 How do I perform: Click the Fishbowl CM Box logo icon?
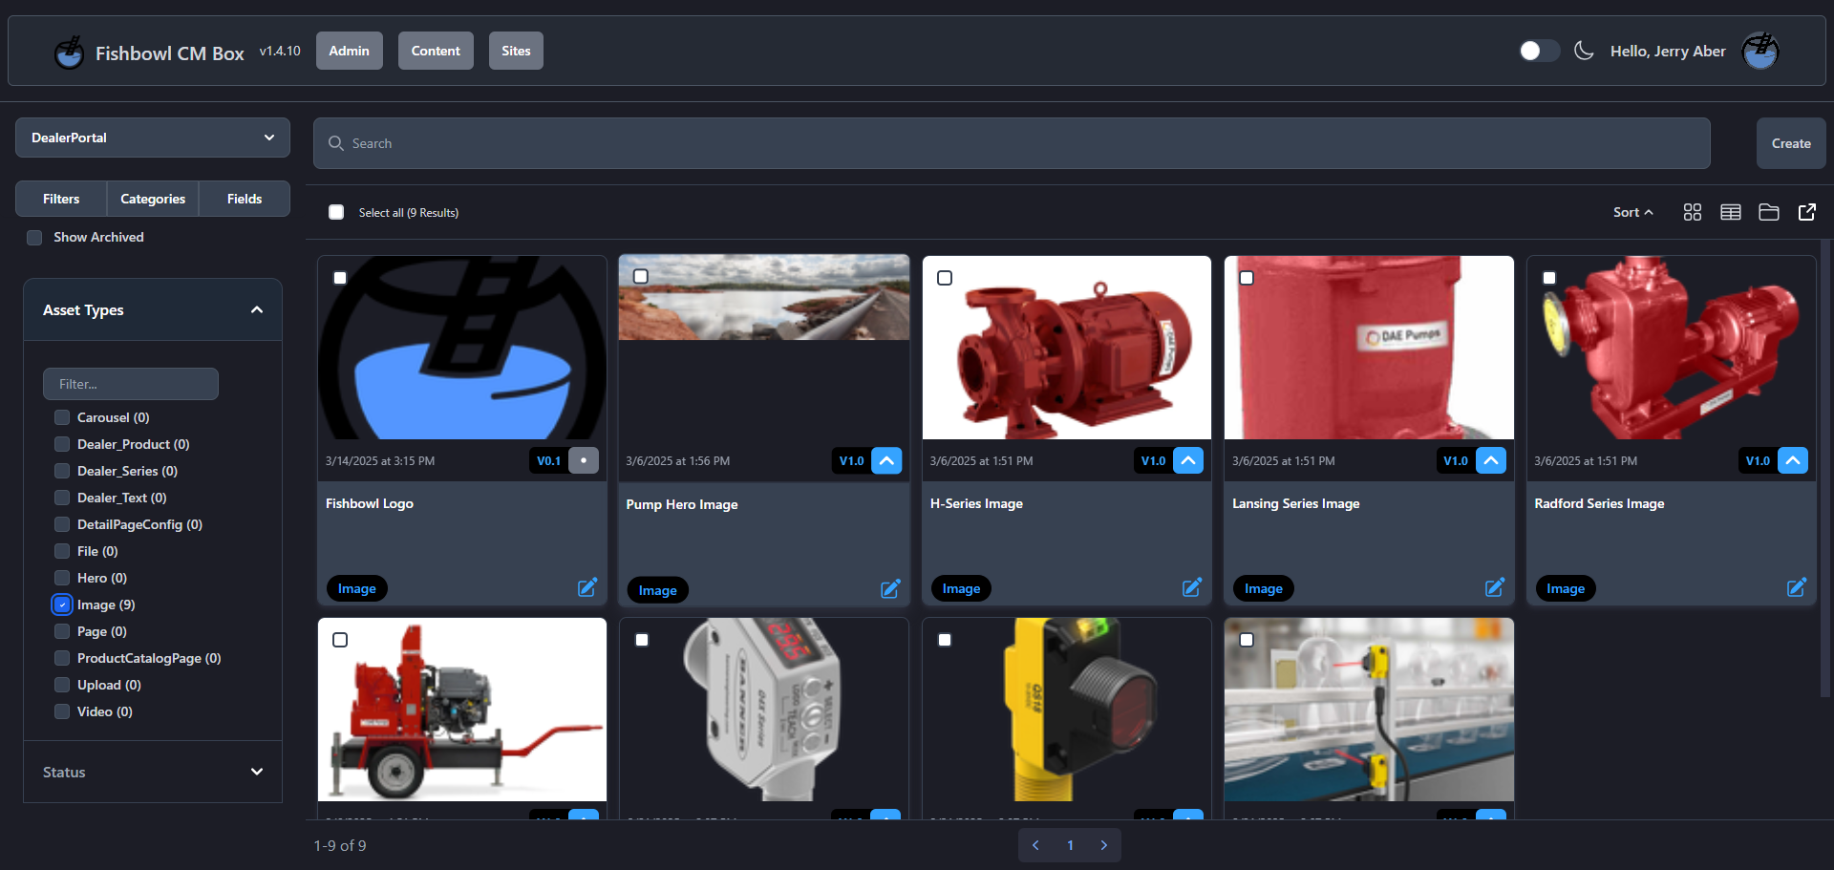69,52
